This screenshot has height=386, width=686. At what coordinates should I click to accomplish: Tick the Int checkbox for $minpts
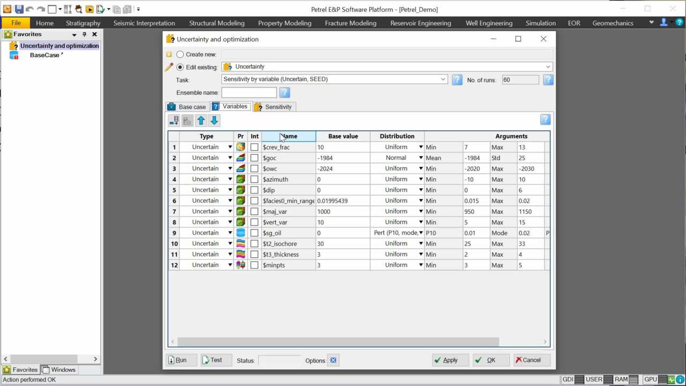(x=254, y=265)
